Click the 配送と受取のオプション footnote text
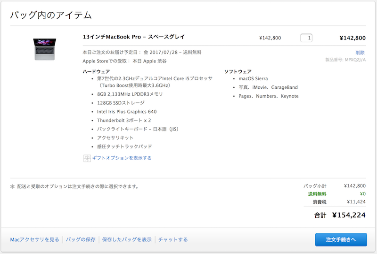Viewport: 377px width, 254px height. 78,186
